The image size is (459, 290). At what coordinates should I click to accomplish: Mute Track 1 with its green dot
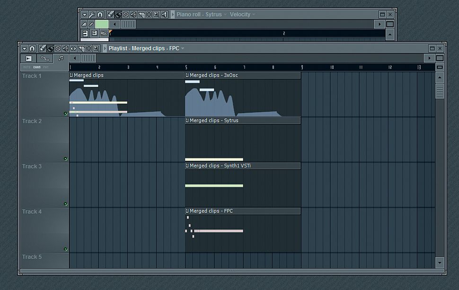pos(65,114)
